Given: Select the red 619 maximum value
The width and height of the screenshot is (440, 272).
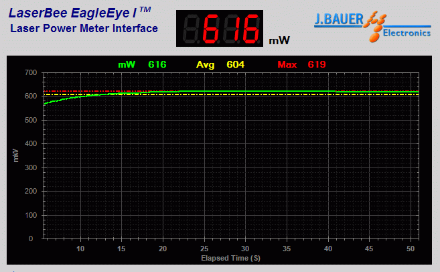Looking at the screenshot, I should click(x=317, y=64).
